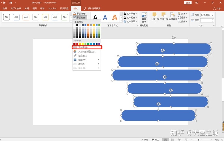
Task: Select the bottom blue rounded rectangle
Action: [158, 115]
